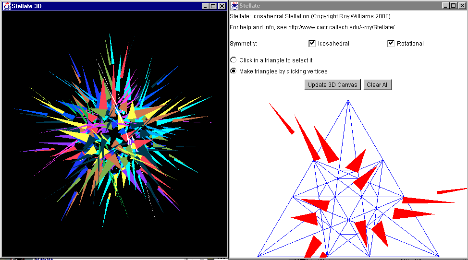Toggle the Rotational symmetry checkbox
This screenshot has height=260, width=468.
tap(391, 44)
